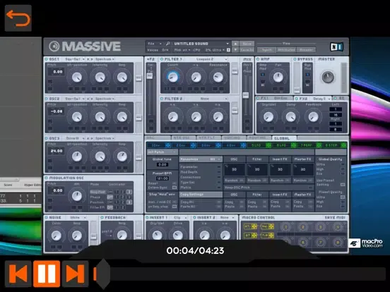Viewport: 390px width, 292px height.
Task: Click the Vel macro source icon
Action: coord(268,226)
